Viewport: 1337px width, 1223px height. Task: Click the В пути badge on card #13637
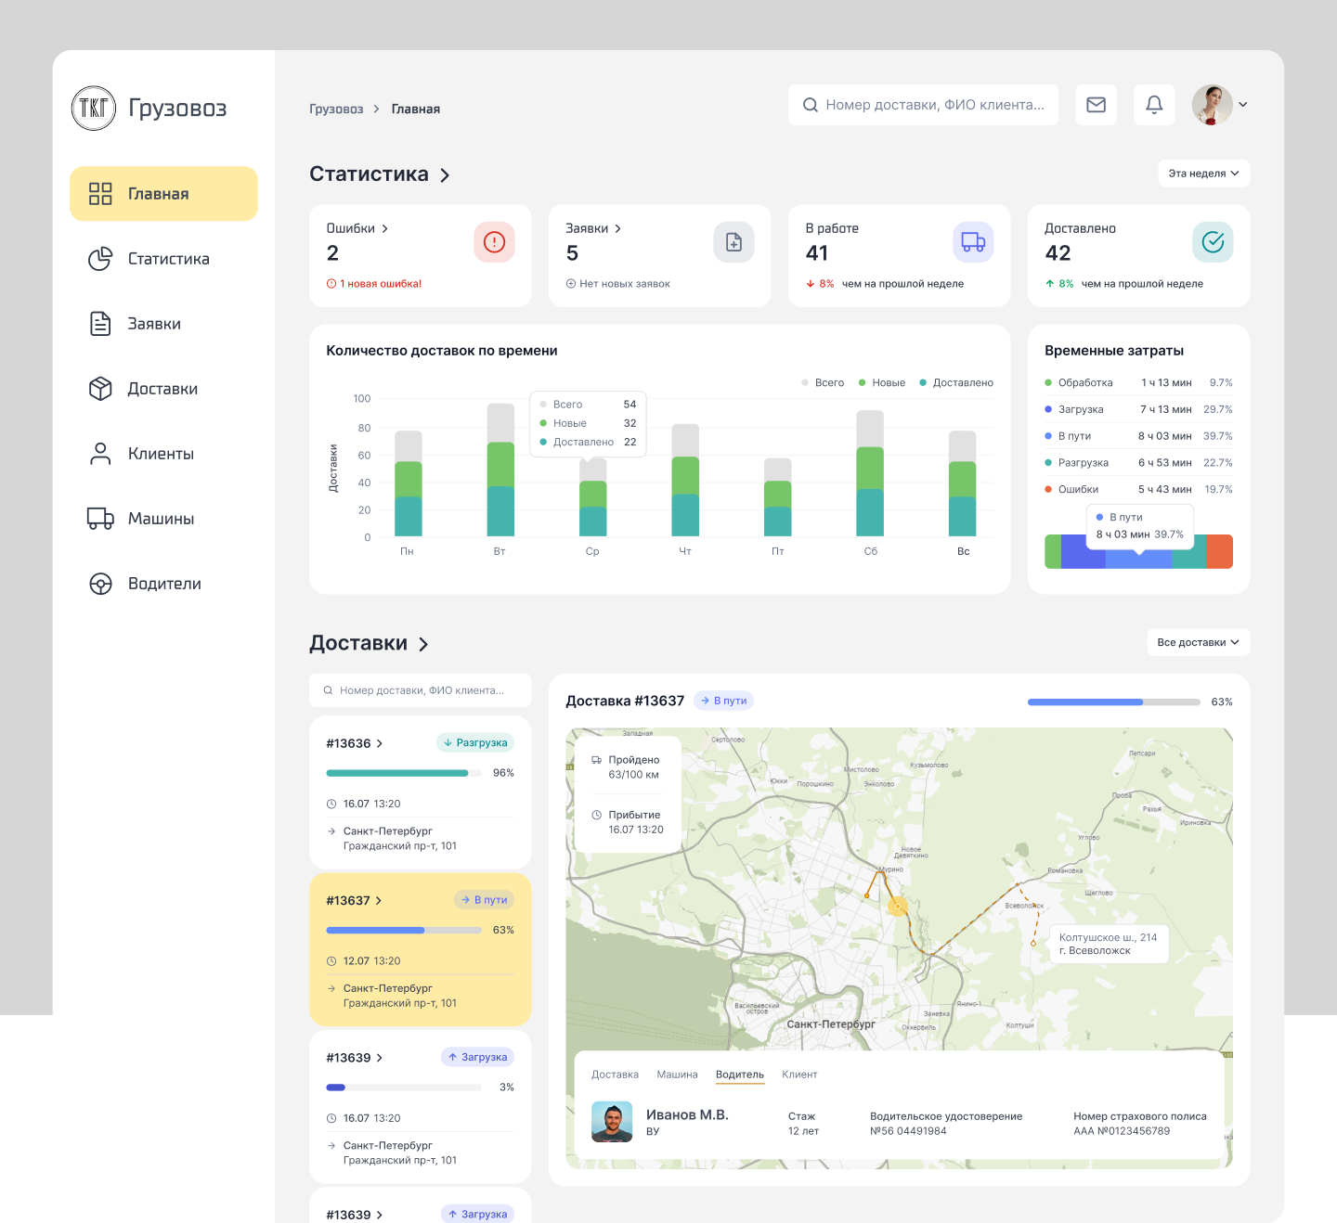click(484, 900)
